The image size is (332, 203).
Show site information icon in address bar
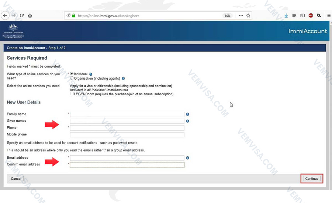[x=68, y=16]
